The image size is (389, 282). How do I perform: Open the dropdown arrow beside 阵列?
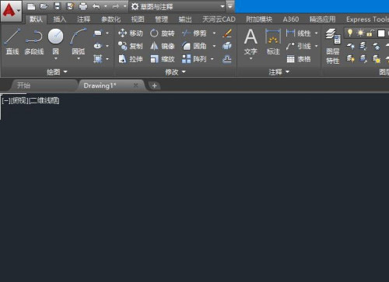coord(212,59)
